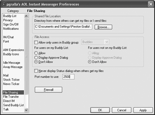
Task: Open Talk category
Action: point(6,109)
